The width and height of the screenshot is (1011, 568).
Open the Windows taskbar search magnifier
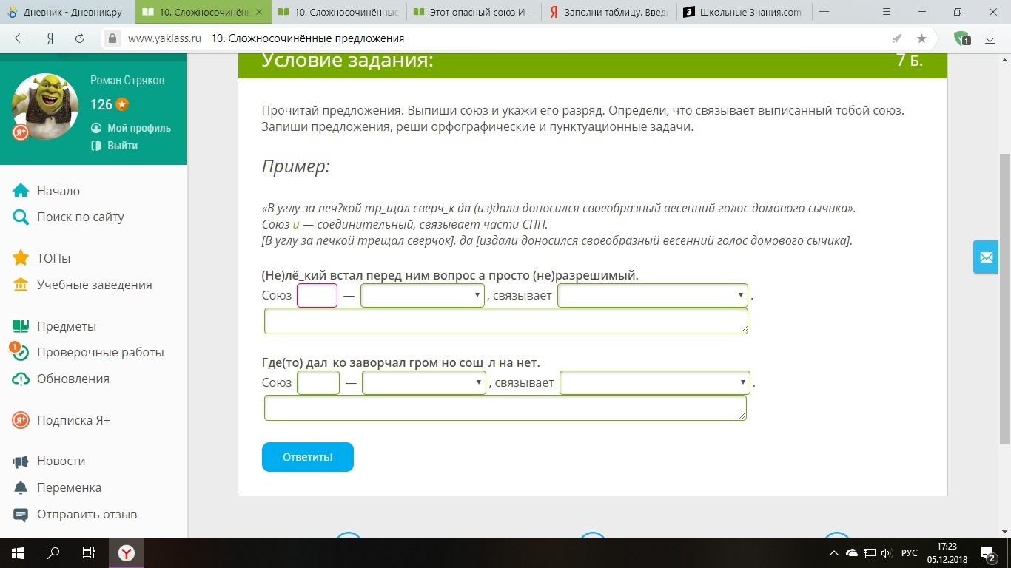click(x=53, y=552)
